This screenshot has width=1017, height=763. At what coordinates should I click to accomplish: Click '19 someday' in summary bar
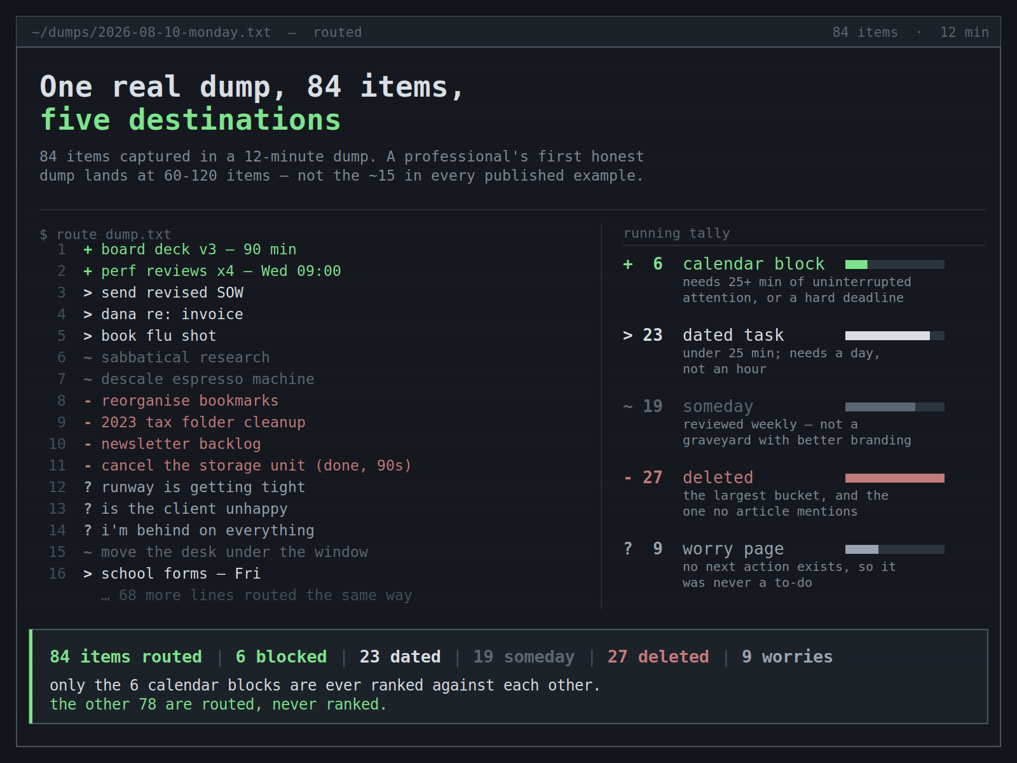(524, 657)
